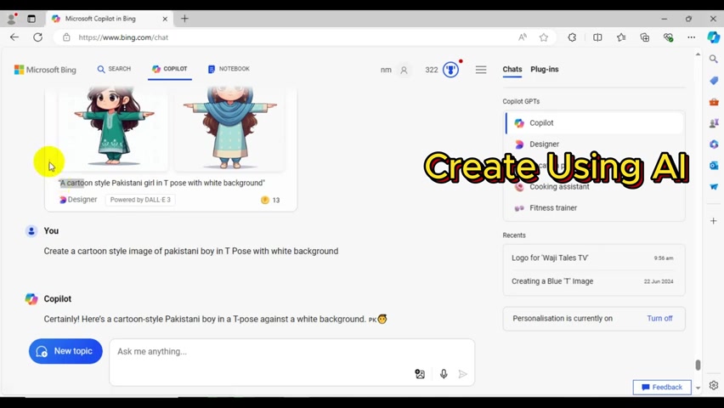
Task: Open recent chat Creating a Blue 'T' Image
Action: [x=594, y=281]
